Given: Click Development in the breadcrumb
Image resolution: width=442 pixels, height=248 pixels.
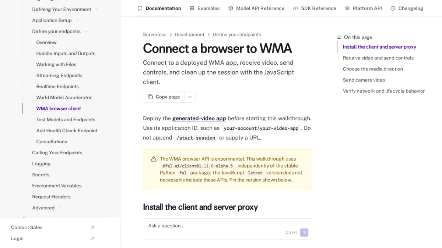Looking at the screenshot, I should [190, 35].
